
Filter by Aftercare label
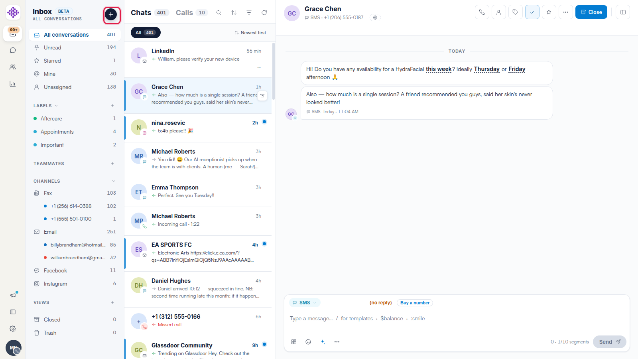point(75,118)
